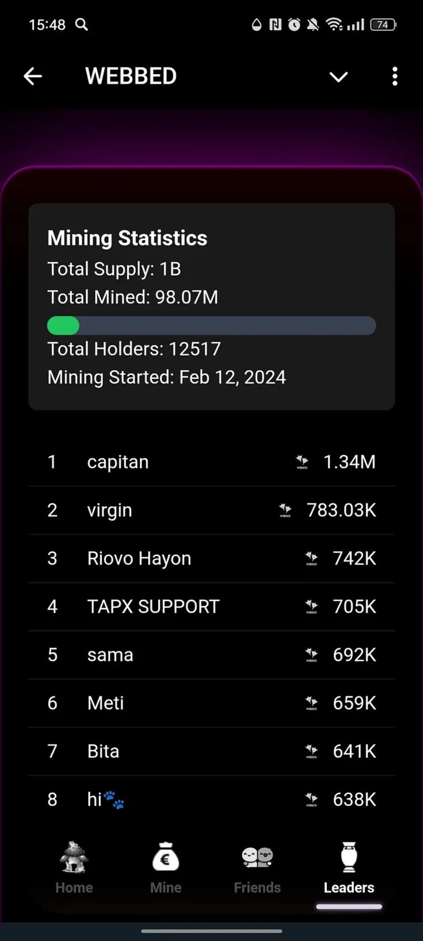Tap the Friends faces icon
The width and height of the screenshot is (423, 941).
[x=257, y=858]
